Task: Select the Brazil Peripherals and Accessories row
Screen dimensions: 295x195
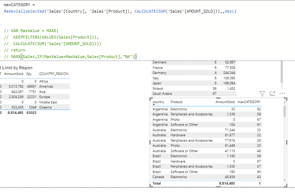Action: pos(206,167)
